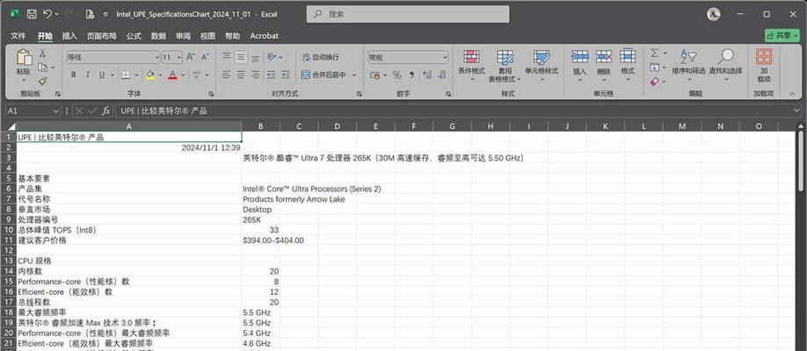
Task: Increase font size with larger A
Action: 191,57
